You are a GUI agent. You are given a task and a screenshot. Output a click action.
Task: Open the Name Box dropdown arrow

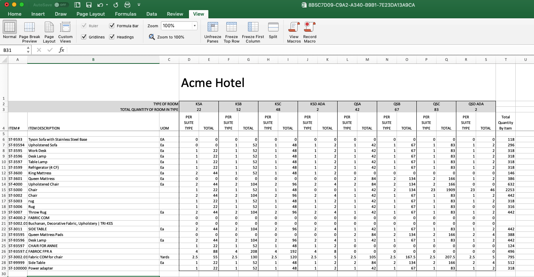pos(28,50)
